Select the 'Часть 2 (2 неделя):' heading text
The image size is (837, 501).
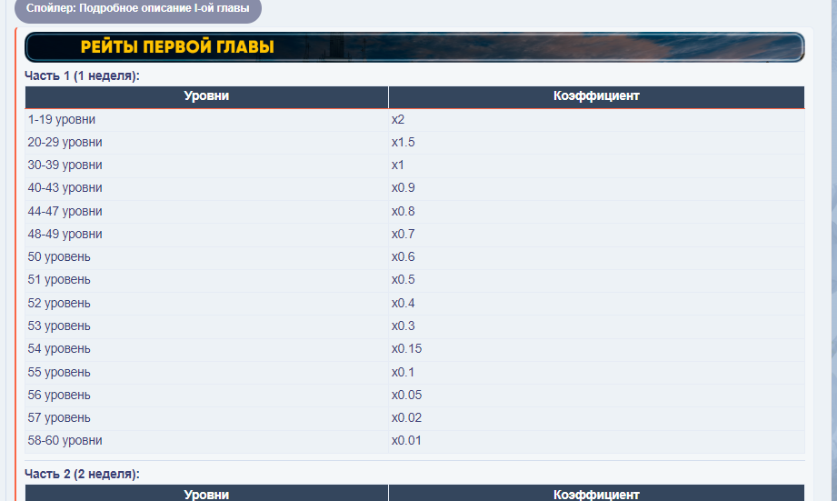pyautogui.click(x=82, y=474)
